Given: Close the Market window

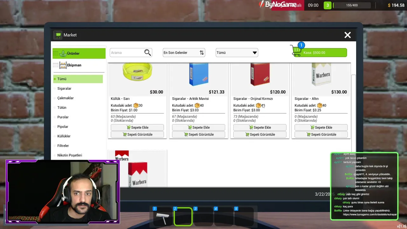Looking at the screenshot, I should (348, 35).
